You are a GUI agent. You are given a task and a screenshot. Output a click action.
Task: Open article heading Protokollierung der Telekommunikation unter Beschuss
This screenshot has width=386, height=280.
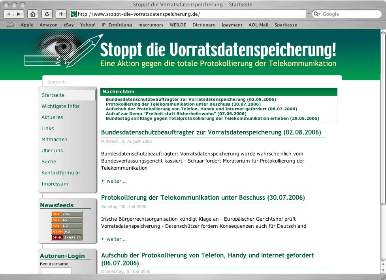203,198
